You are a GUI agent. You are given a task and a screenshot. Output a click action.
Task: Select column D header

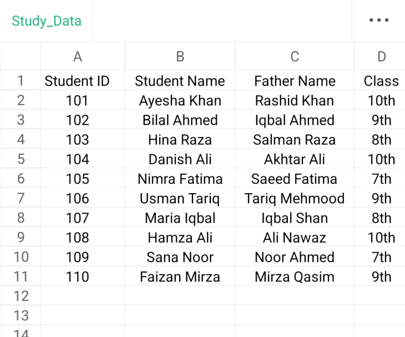pos(381,56)
